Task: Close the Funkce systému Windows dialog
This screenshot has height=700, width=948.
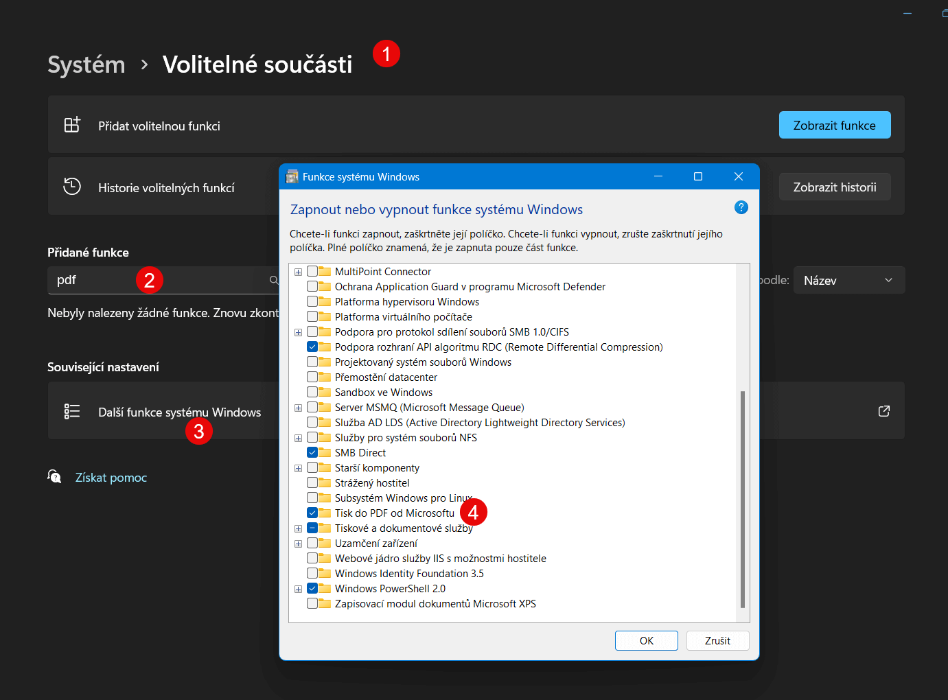Action: (x=739, y=176)
